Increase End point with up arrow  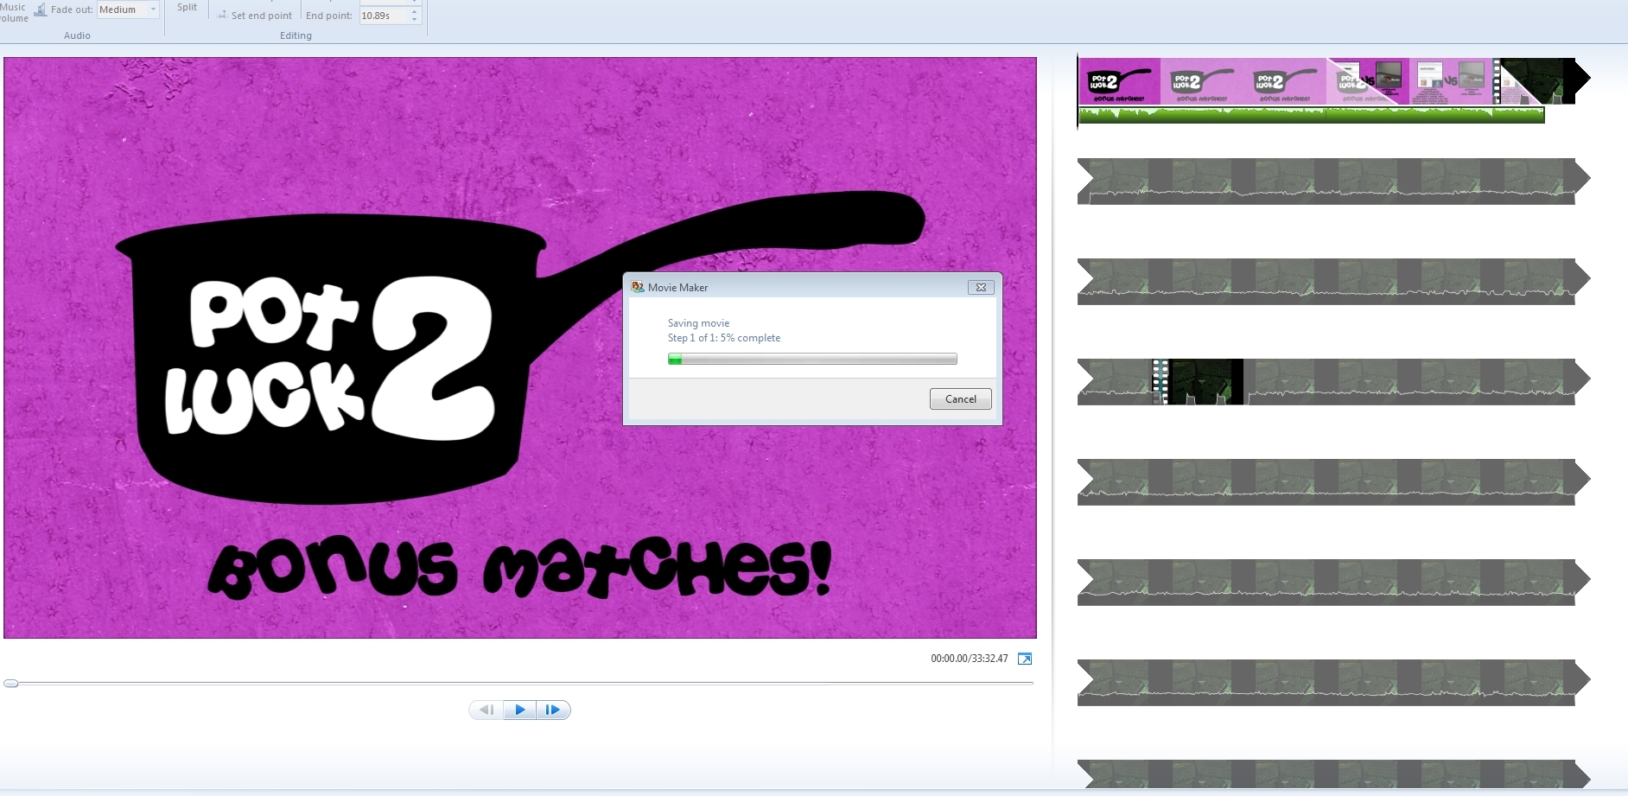pyautogui.click(x=415, y=11)
